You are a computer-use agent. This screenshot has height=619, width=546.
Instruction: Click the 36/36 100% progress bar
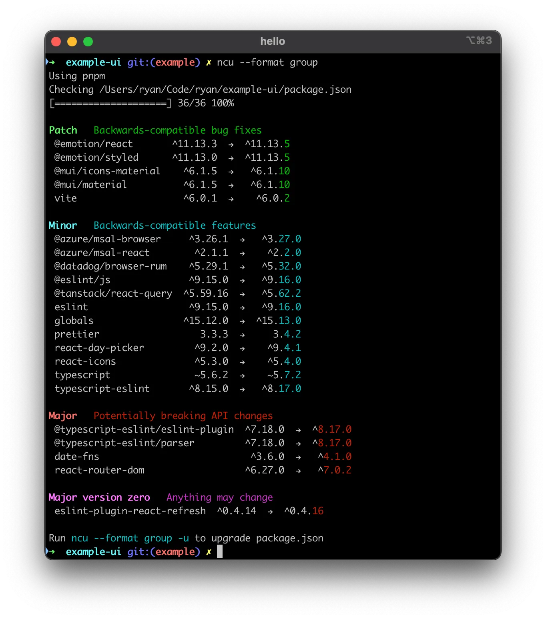tap(141, 103)
